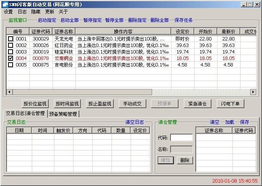Image resolution: width=262 pixels, height=186 pixels.
Task: Click 时间 header in trade log
Action: pos(43,130)
